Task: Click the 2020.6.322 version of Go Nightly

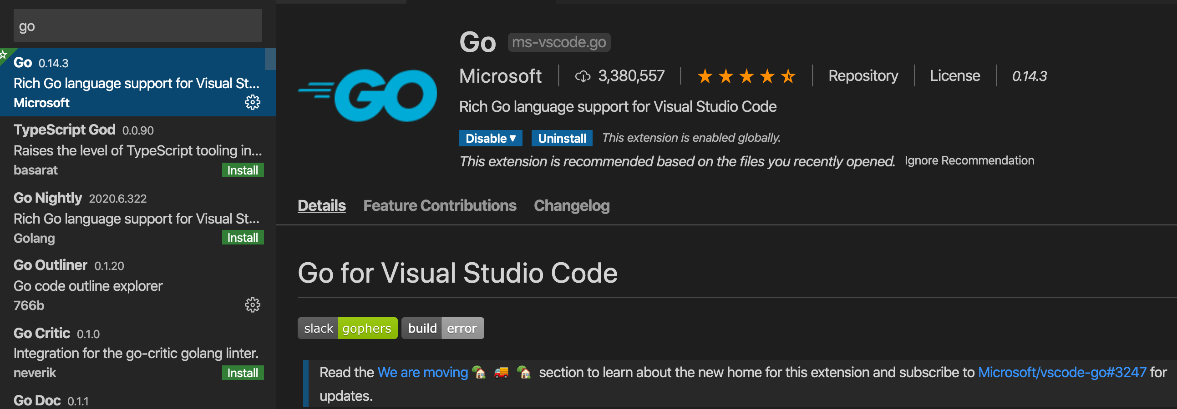Action: pyautogui.click(x=117, y=199)
